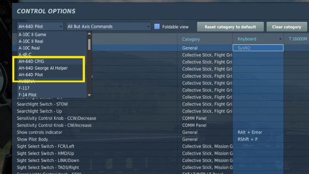Viewport: 309px width, 174px height.
Task: Select the SysRQ keyboard binding cell
Action: pyautogui.click(x=258, y=48)
